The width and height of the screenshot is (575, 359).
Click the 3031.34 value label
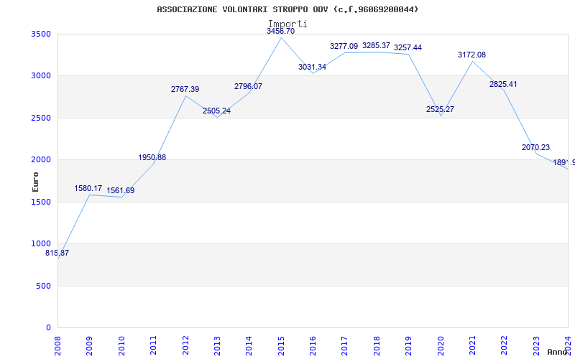click(x=312, y=67)
